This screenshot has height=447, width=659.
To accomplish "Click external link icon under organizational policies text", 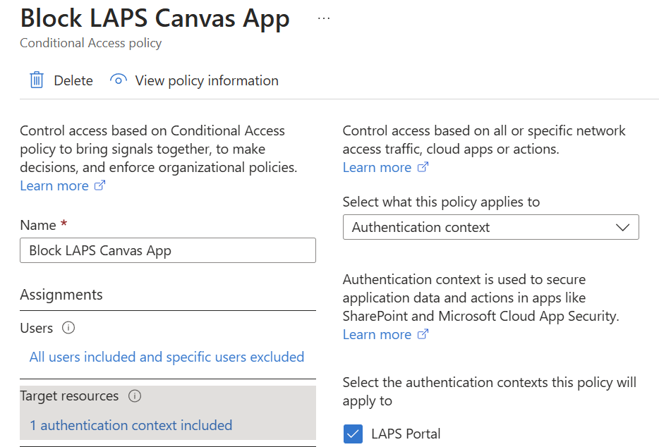I will tap(100, 186).
